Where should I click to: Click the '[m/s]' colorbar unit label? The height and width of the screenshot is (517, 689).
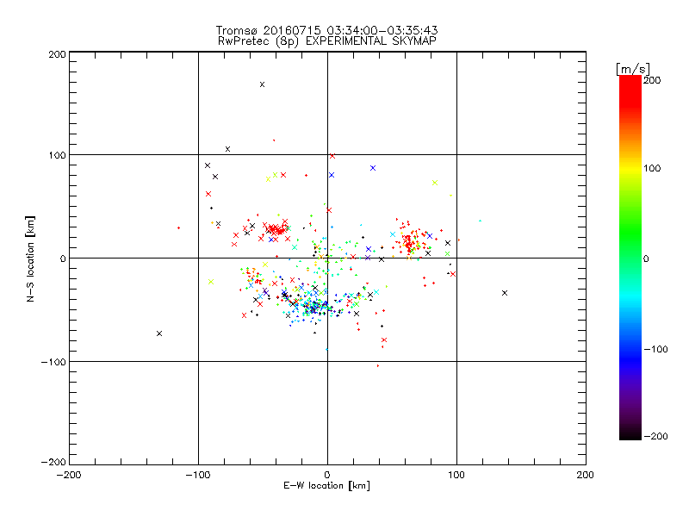click(x=633, y=69)
